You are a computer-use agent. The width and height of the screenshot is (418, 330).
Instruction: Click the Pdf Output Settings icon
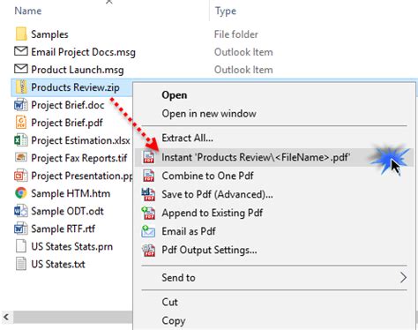pyautogui.click(x=148, y=250)
